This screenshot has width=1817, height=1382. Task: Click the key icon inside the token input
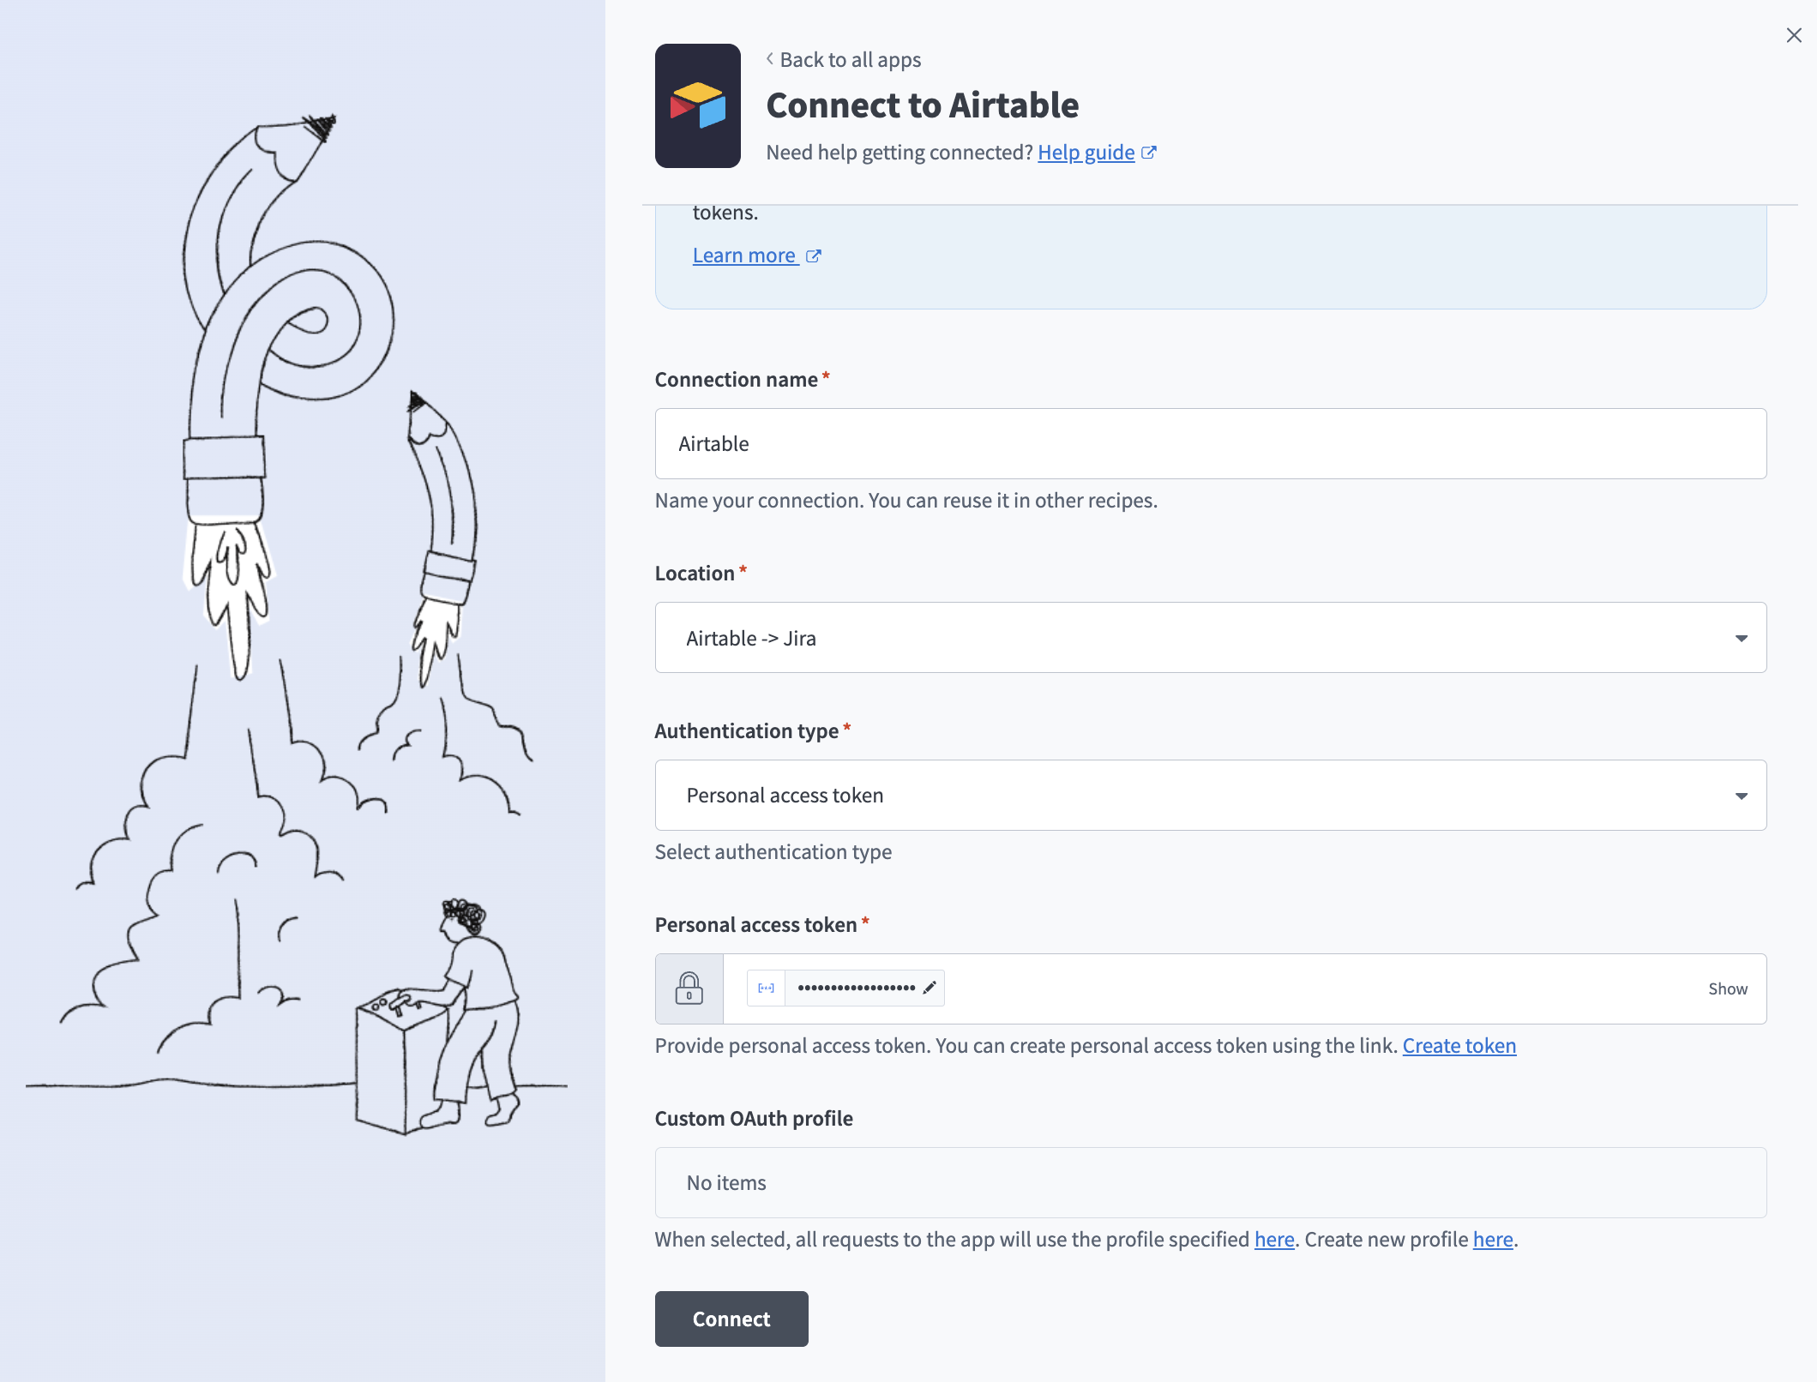(766, 988)
